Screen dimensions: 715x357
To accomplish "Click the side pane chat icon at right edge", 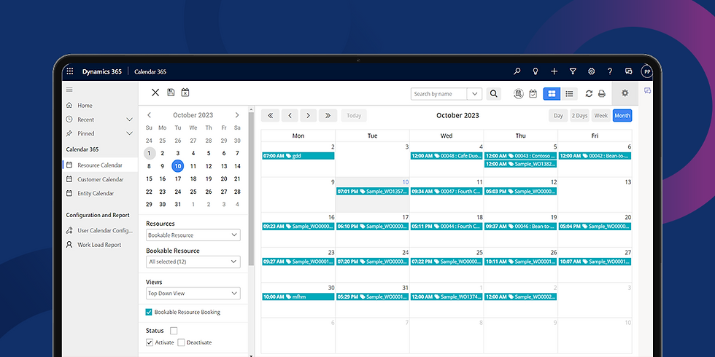I will pyautogui.click(x=647, y=90).
